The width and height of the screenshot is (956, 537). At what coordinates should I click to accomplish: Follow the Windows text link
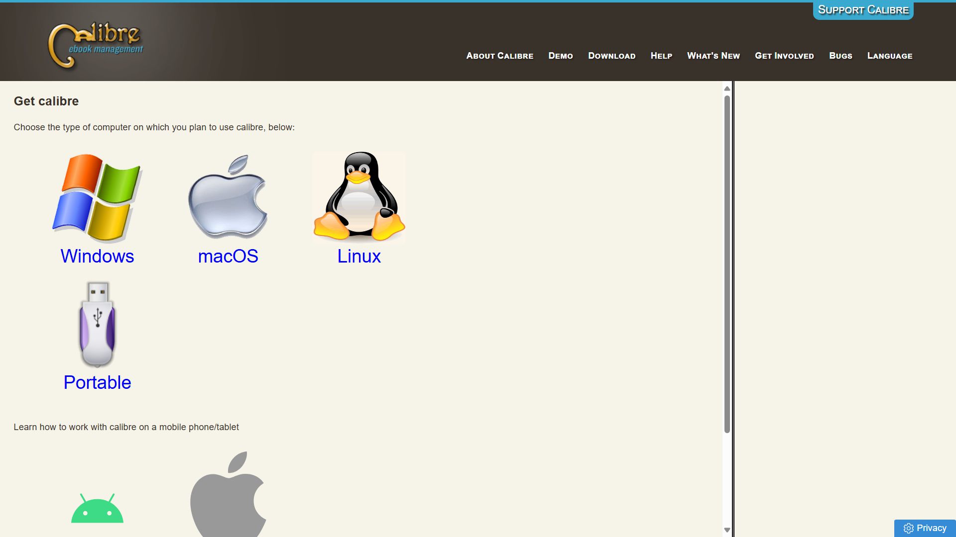tap(97, 256)
